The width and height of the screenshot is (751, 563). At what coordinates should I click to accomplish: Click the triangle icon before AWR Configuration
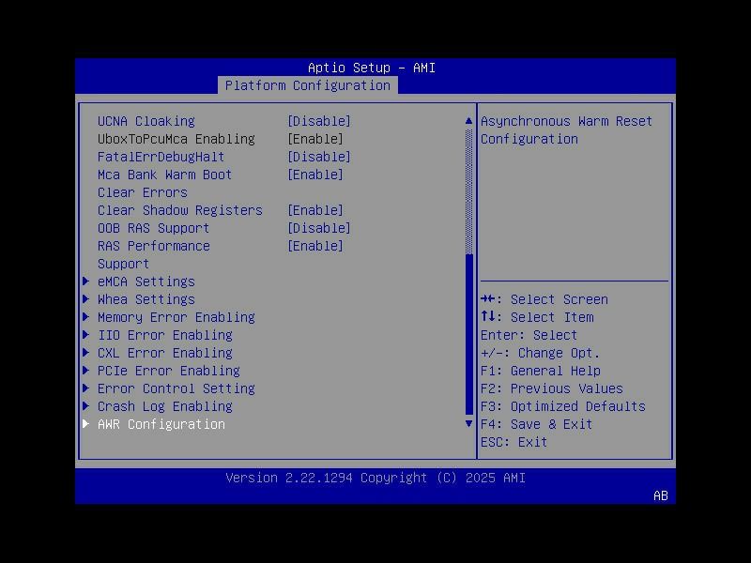tap(85, 424)
